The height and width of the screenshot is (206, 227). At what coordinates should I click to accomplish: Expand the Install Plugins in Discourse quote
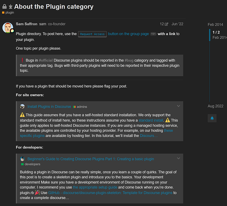[x=178, y=106]
